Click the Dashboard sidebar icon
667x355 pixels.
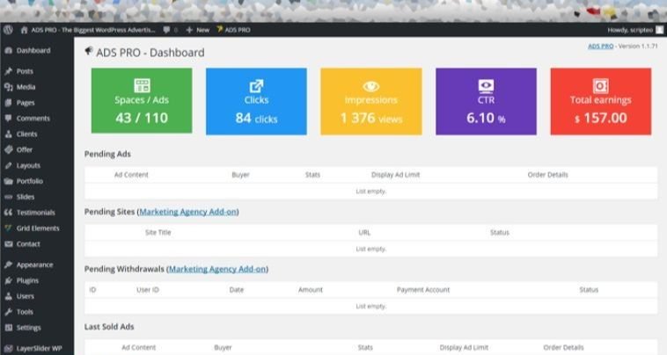(x=9, y=51)
